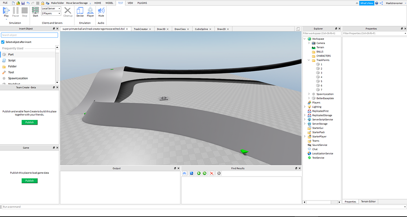Open the Play button dropdown arrow
407x217 pixels.
(6, 19)
